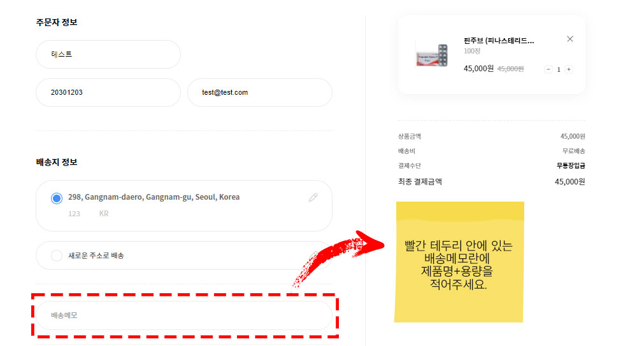The height and width of the screenshot is (346, 630).
Task: Click the red arrow graphic
Action: coord(338,257)
